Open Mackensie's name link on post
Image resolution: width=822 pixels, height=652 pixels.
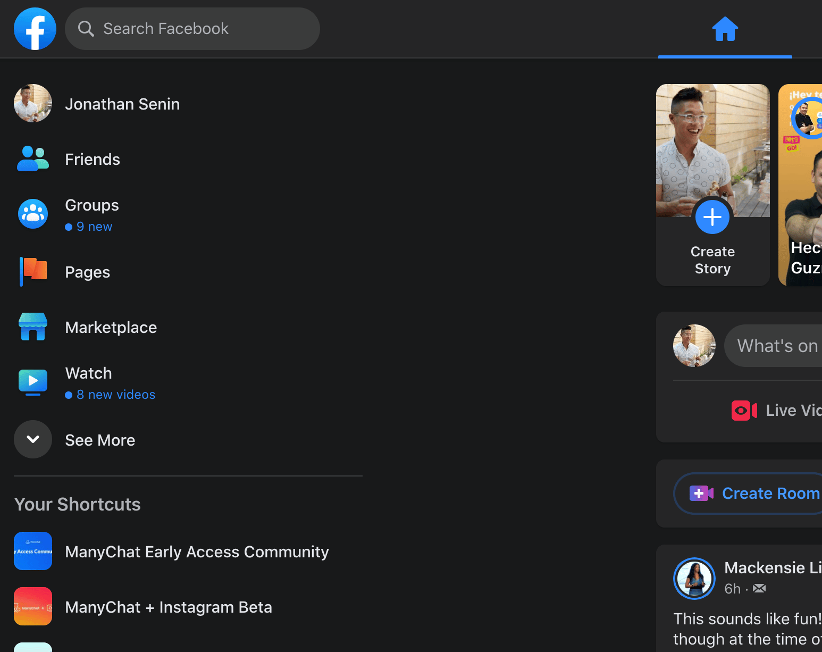click(x=773, y=568)
